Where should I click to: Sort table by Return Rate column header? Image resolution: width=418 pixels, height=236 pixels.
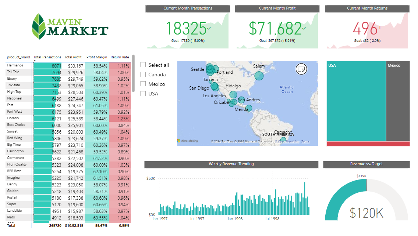click(120, 57)
